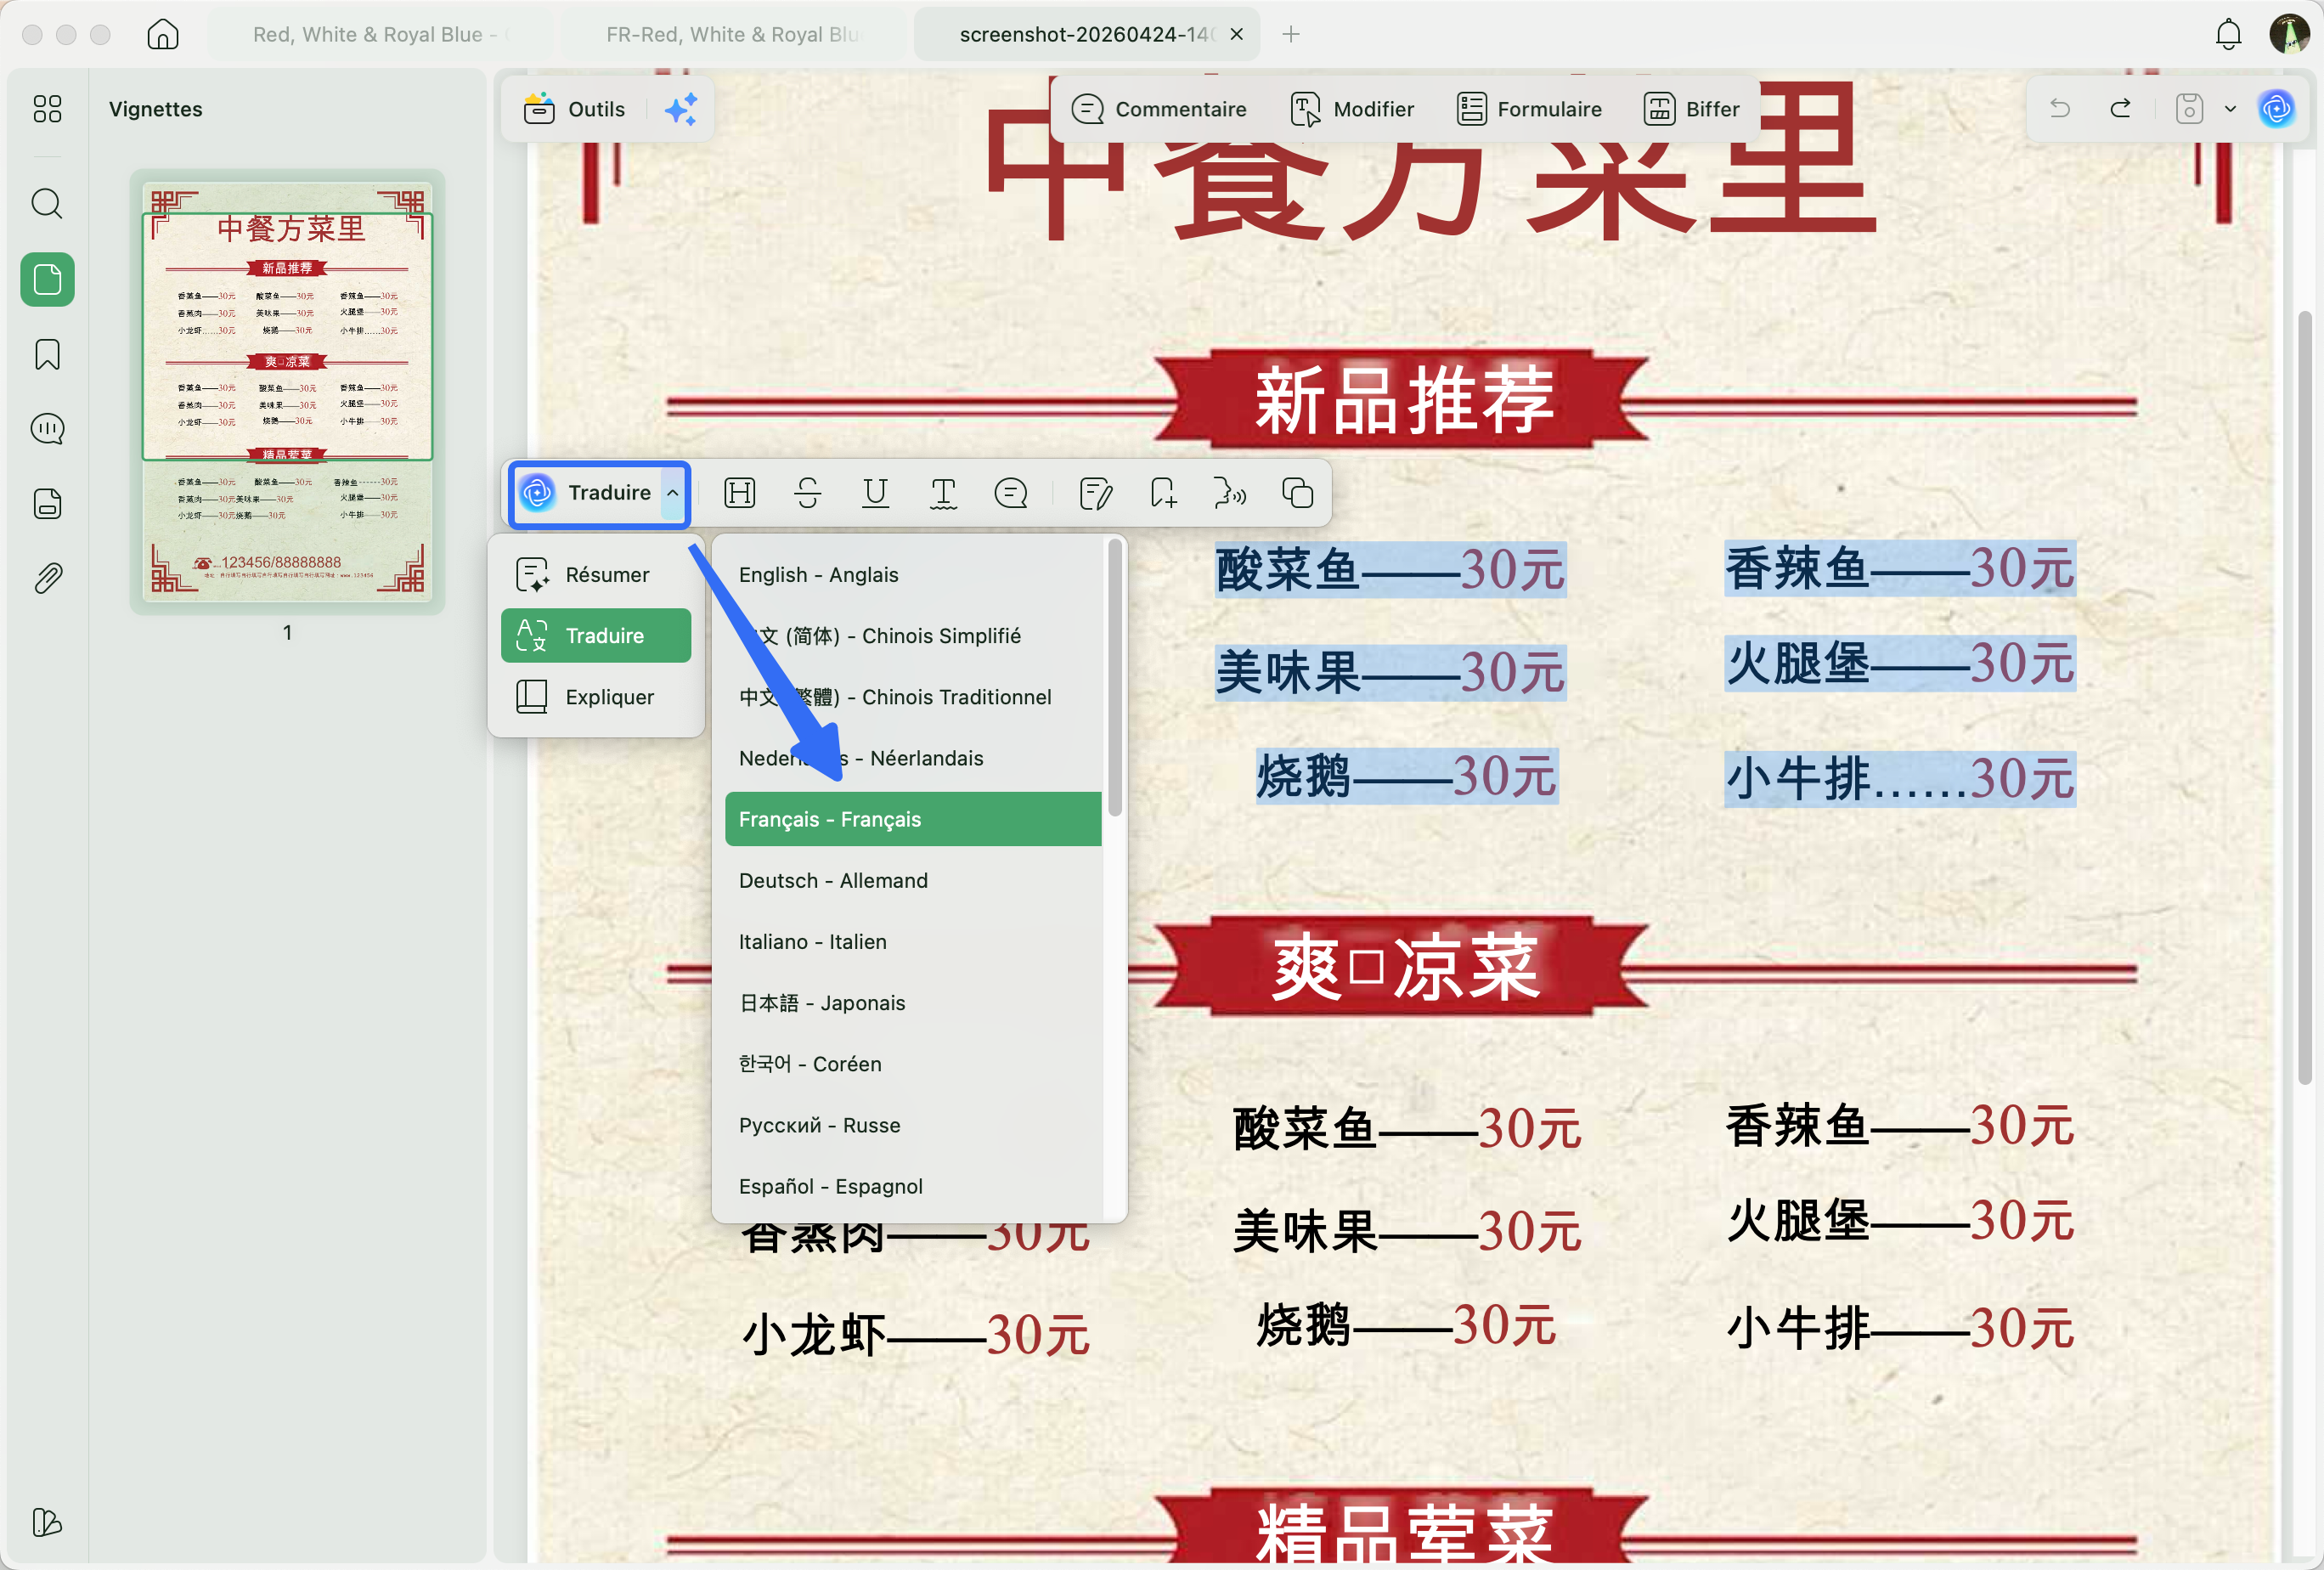Image resolution: width=2324 pixels, height=1570 pixels.
Task: Select Italiano - Italien language
Action: click(913, 941)
